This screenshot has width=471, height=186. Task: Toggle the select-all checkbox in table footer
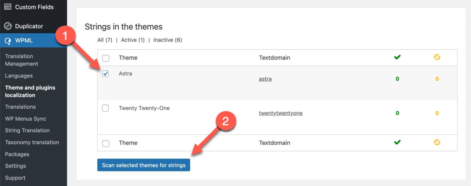point(106,143)
